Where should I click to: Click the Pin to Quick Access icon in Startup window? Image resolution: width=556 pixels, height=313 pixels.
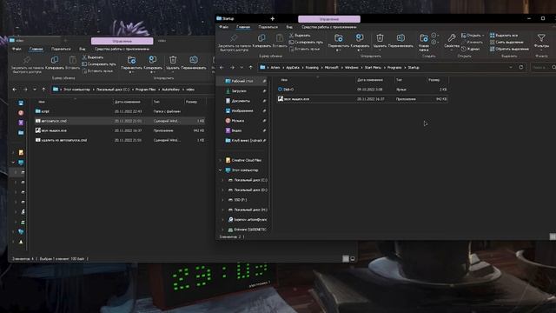(234, 37)
